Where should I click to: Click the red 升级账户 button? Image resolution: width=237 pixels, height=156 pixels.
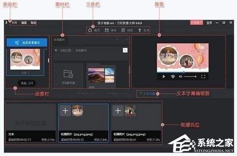(x=196, y=23)
